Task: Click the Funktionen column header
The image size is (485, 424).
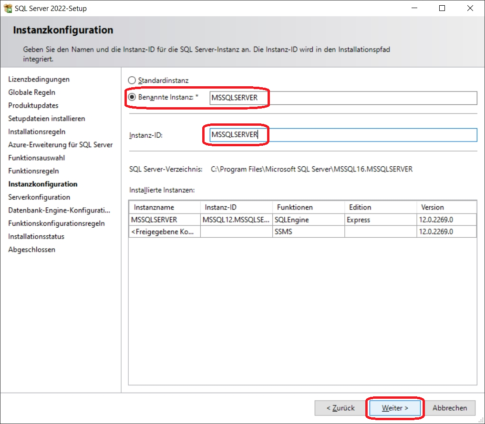Action: 309,207
